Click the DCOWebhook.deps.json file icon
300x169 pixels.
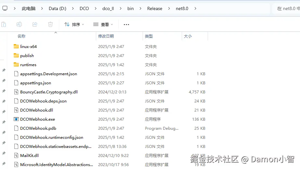click(x=16, y=101)
